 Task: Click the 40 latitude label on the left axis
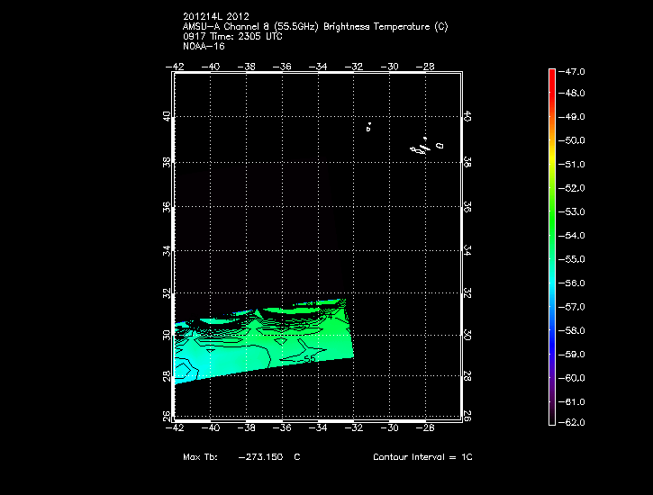tap(166, 118)
